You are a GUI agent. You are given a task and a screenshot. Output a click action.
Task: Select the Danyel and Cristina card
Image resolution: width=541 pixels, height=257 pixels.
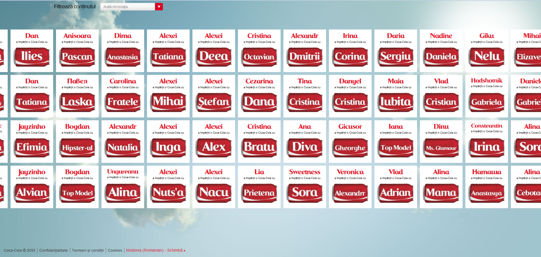350,96
